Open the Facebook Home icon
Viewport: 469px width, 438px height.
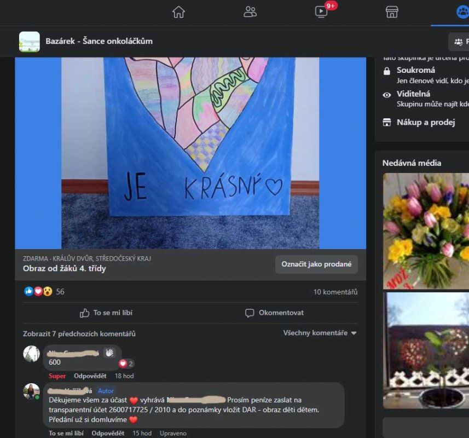click(178, 12)
